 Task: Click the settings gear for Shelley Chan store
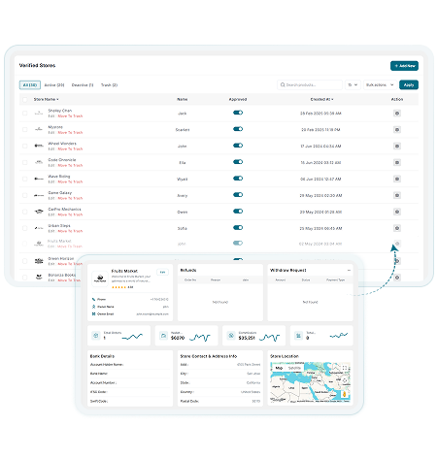[x=397, y=114]
